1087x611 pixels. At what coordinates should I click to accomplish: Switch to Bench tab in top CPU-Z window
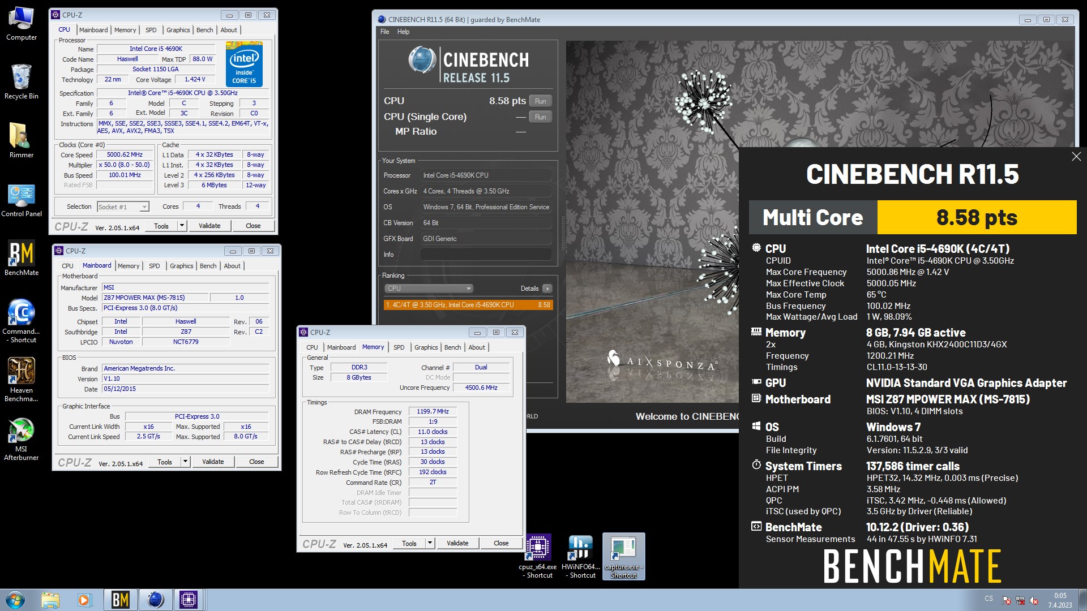pyautogui.click(x=205, y=30)
